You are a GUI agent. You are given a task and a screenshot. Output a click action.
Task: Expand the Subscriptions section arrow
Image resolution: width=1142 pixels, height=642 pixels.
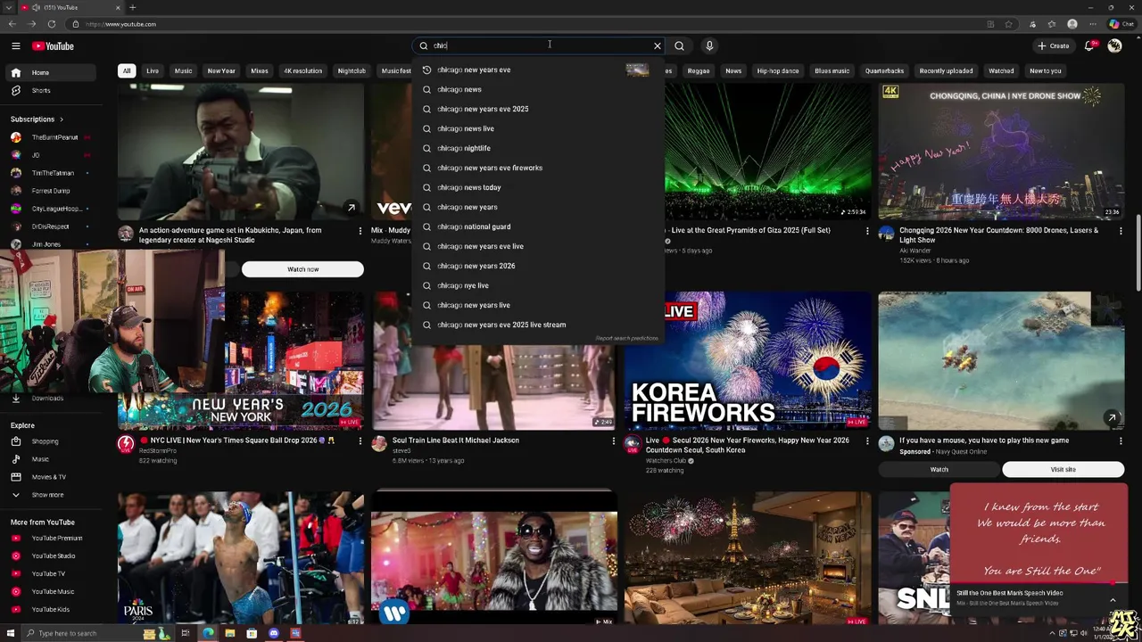click(62, 119)
